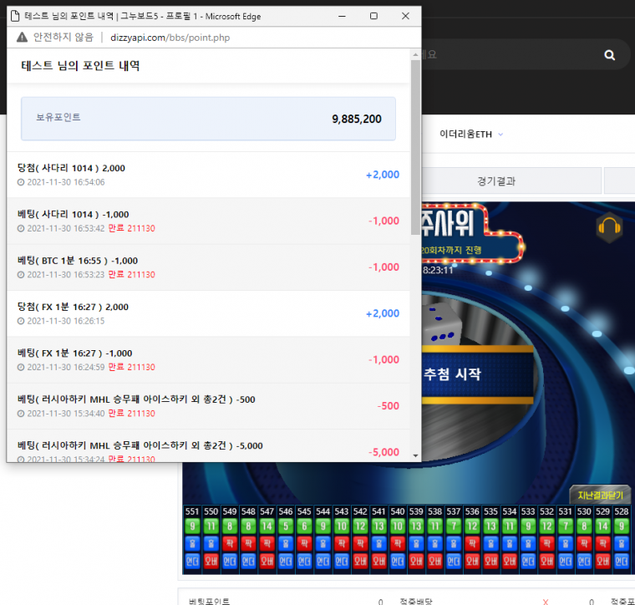Switch to the 경기결과 tab
635x605 pixels.
(496, 181)
